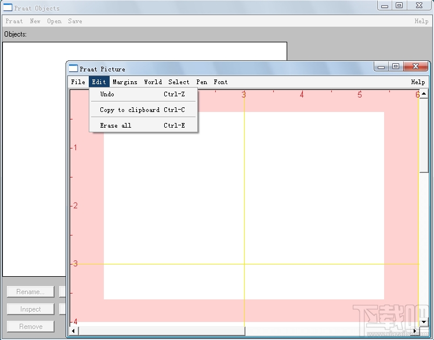Screen dimensions: 434x340
Task: Choose Undo from the Edit menu
Action: coord(143,94)
